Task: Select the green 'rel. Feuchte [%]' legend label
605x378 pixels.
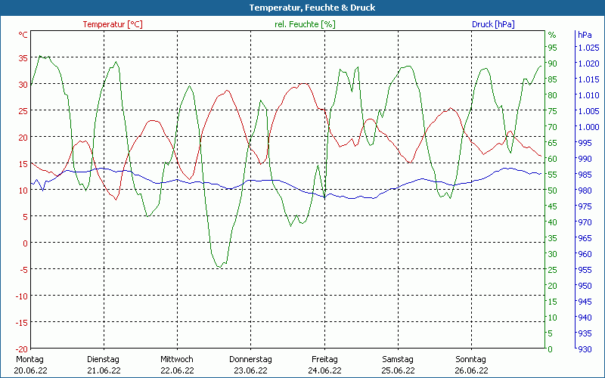Action: click(305, 24)
